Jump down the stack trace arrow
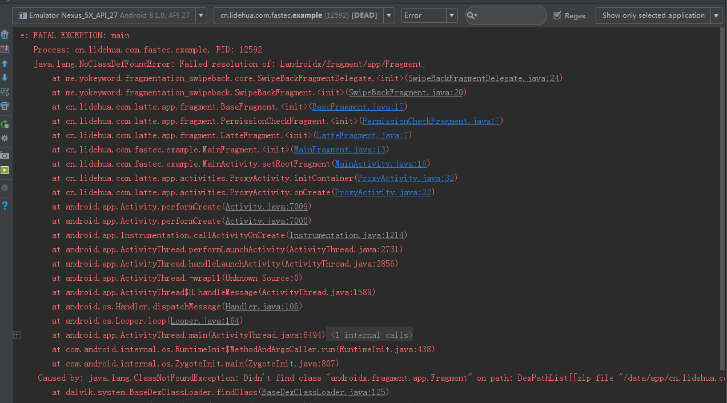727x403 pixels. click(5, 78)
